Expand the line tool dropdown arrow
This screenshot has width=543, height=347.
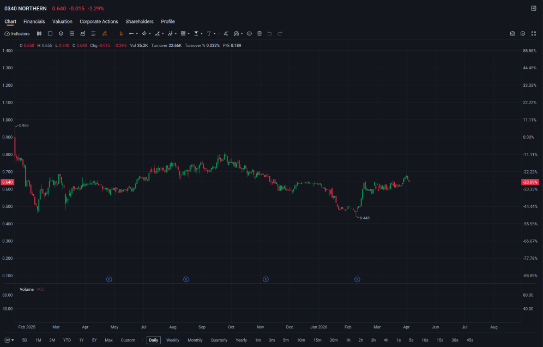[137, 34]
